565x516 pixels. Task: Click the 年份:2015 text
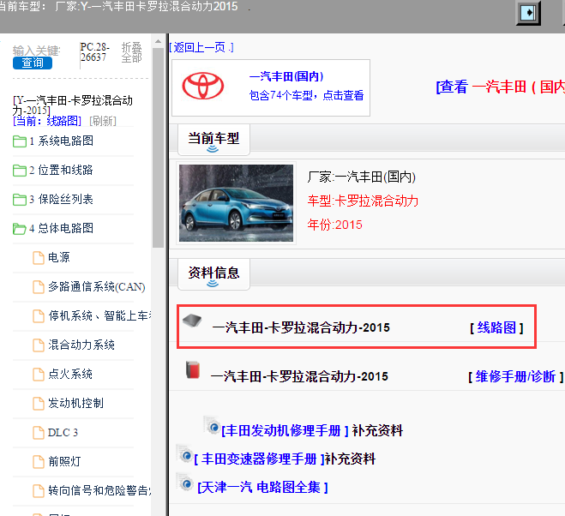point(334,225)
